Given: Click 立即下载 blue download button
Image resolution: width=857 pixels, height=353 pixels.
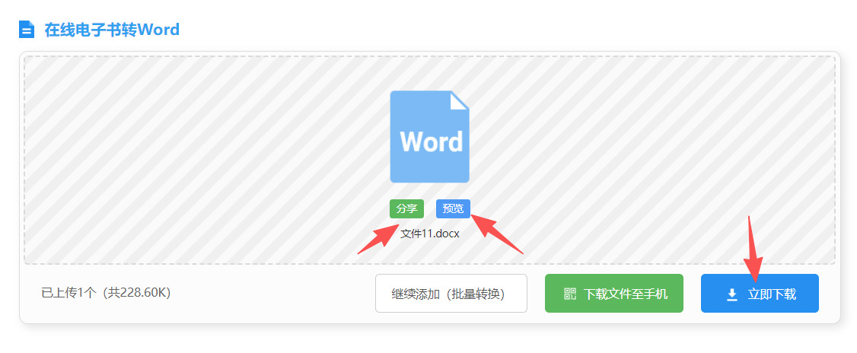Looking at the screenshot, I should (760, 294).
